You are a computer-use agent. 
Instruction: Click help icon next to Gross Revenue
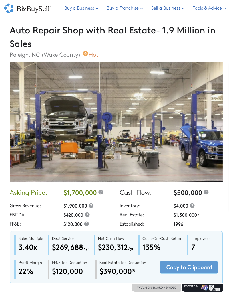[91, 206]
